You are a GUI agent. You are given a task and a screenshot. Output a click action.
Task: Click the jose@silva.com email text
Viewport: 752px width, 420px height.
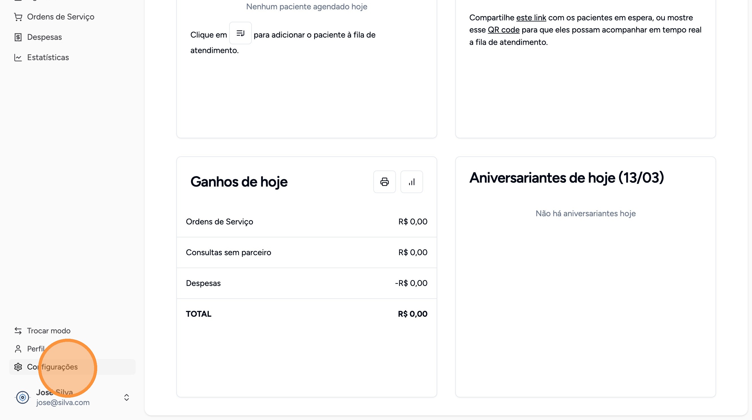[63, 403]
